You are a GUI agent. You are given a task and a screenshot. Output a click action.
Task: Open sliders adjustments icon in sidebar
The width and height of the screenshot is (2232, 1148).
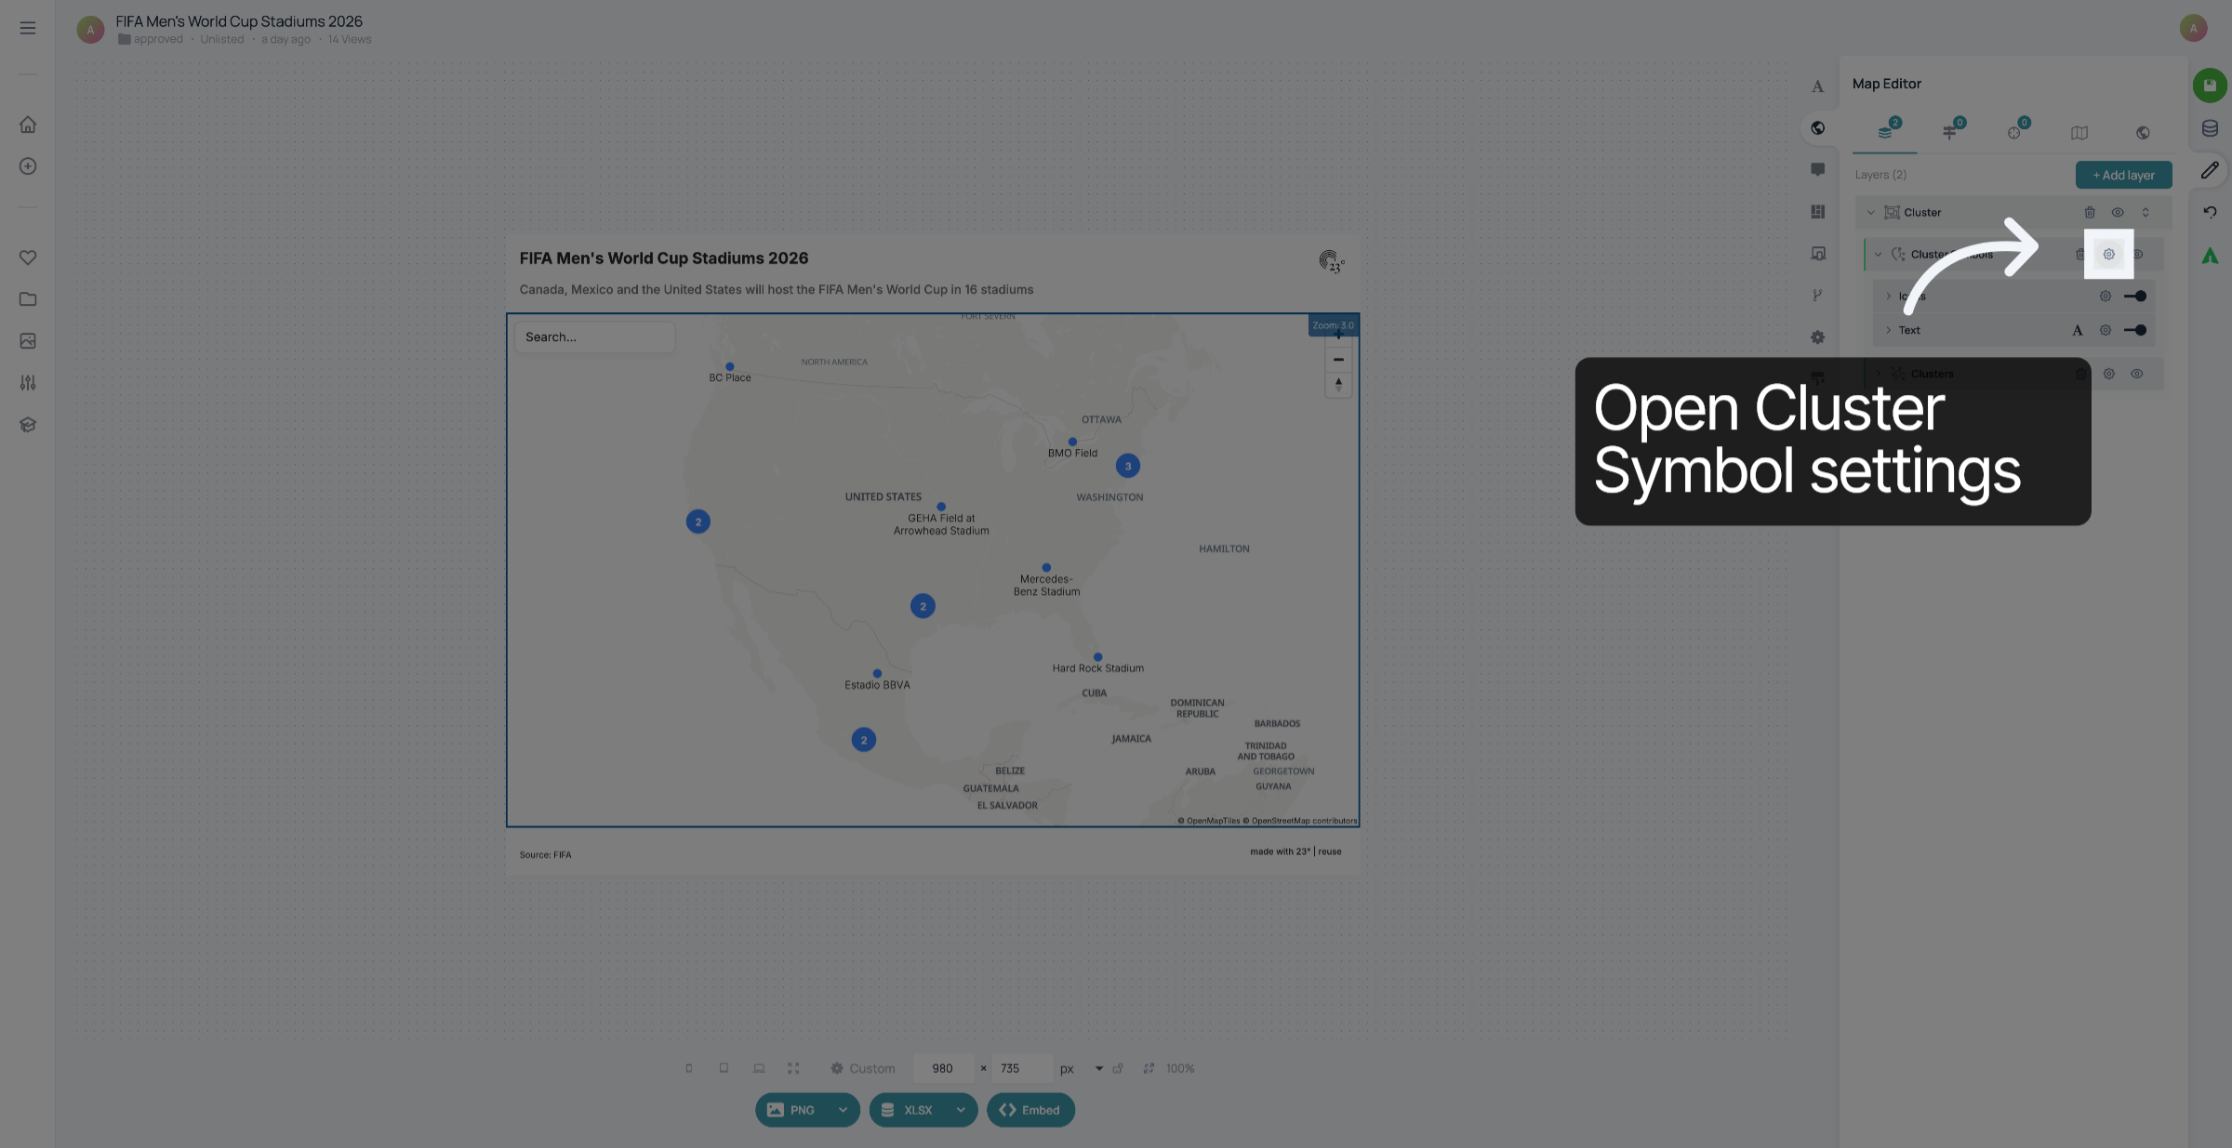click(x=28, y=383)
